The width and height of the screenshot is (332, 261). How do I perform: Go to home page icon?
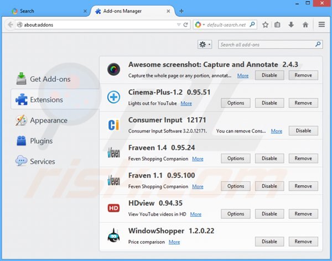click(x=305, y=25)
